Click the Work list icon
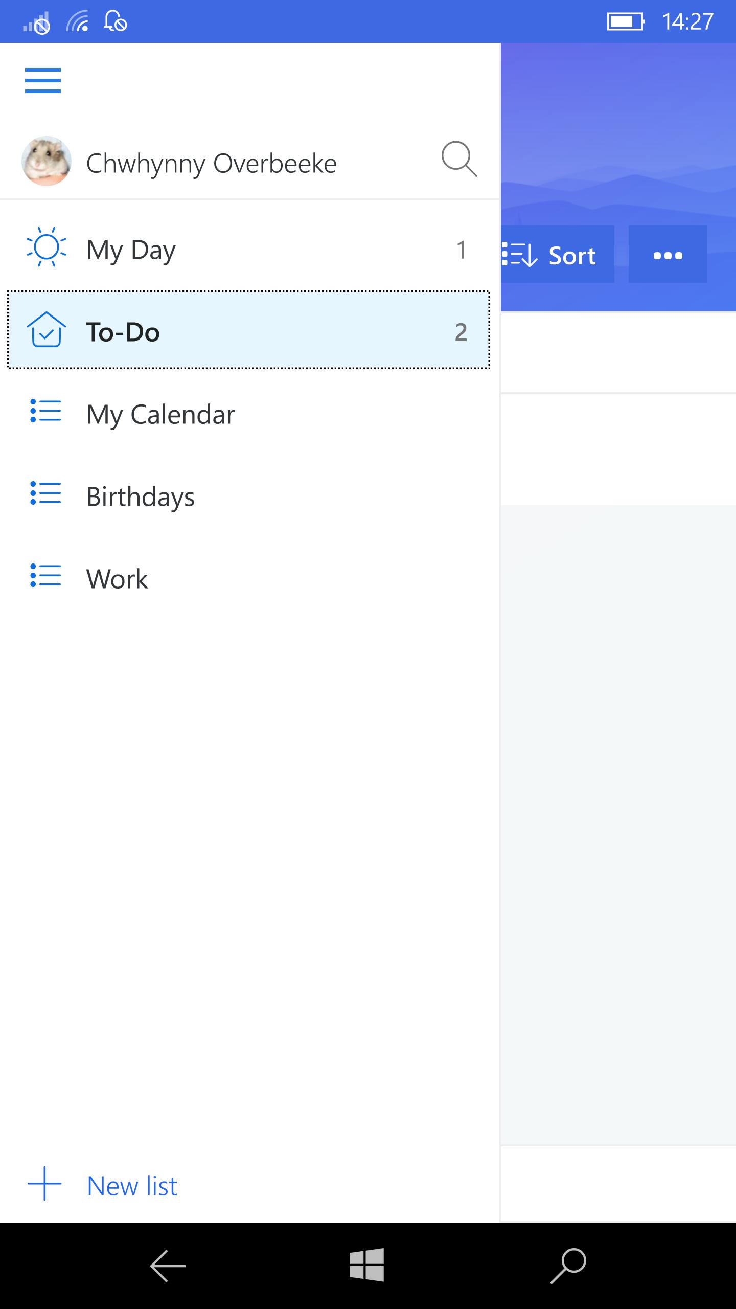Viewport: 736px width, 1309px height. (46, 576)
